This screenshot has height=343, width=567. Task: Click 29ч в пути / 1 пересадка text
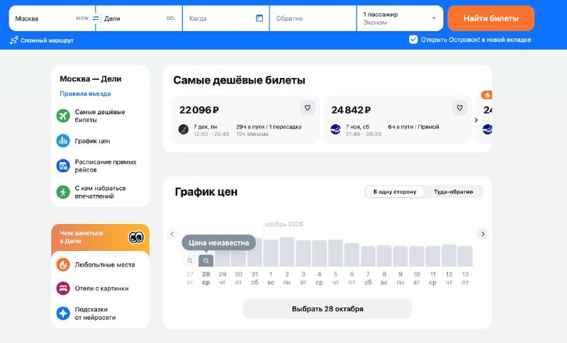(x=269, y=127)
